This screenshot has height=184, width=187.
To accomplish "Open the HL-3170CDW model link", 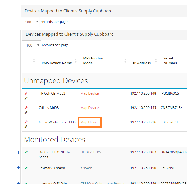I will [91, 152].
